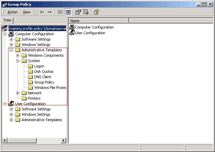Collapse User Configuration tree node
The height and width of the screenshot is (152, 215).
(x=5, y=104)
